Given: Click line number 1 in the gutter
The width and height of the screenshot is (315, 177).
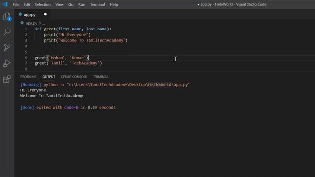Looking at the screenshot, I should pos(26,29).
